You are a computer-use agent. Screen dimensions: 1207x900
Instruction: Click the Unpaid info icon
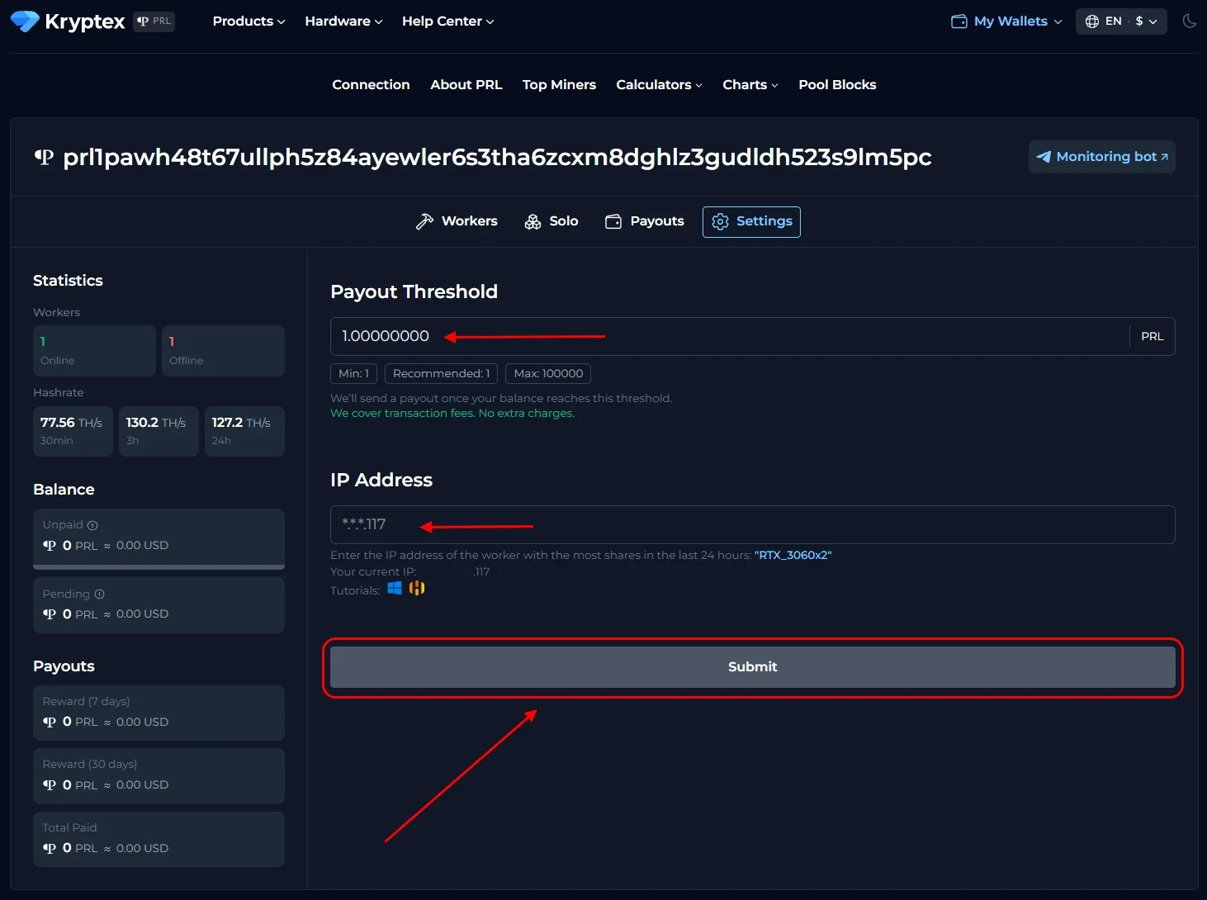pyautogui.click(x=92, y=525)
